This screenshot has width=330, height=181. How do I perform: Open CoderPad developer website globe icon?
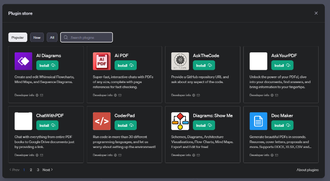115,155
